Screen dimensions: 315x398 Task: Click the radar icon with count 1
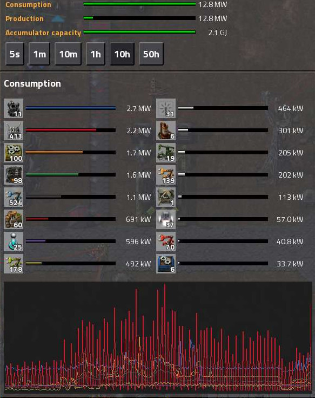click(x=166, y=197)
